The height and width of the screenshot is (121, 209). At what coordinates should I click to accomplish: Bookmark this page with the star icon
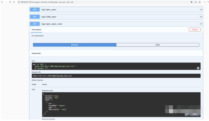200,2
